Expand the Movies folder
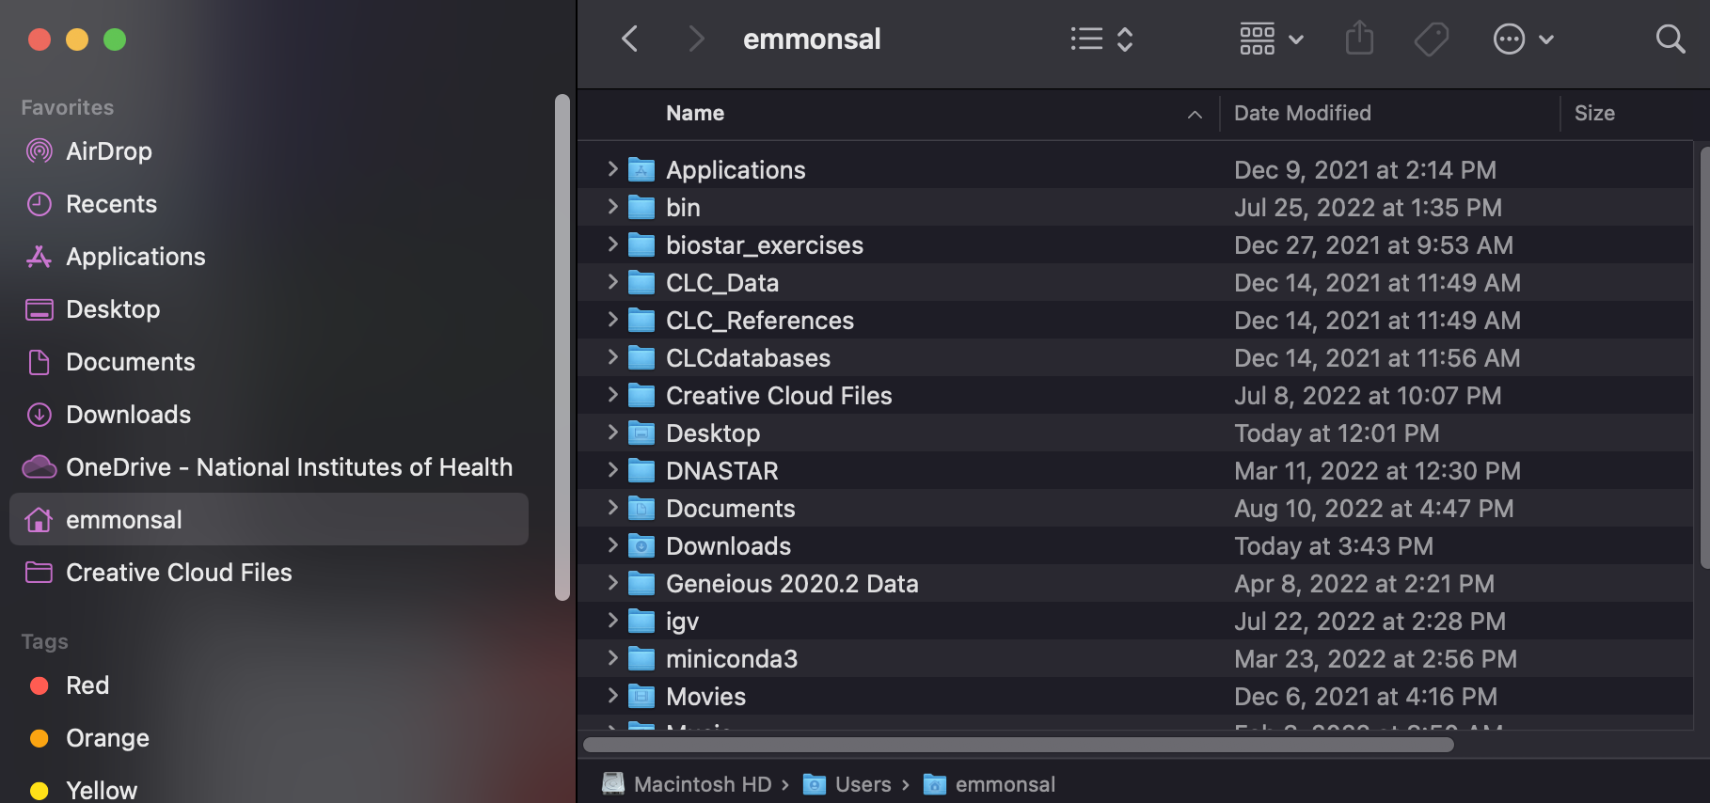The height and width of the screenshot is (803, 1710). [612, 696]
